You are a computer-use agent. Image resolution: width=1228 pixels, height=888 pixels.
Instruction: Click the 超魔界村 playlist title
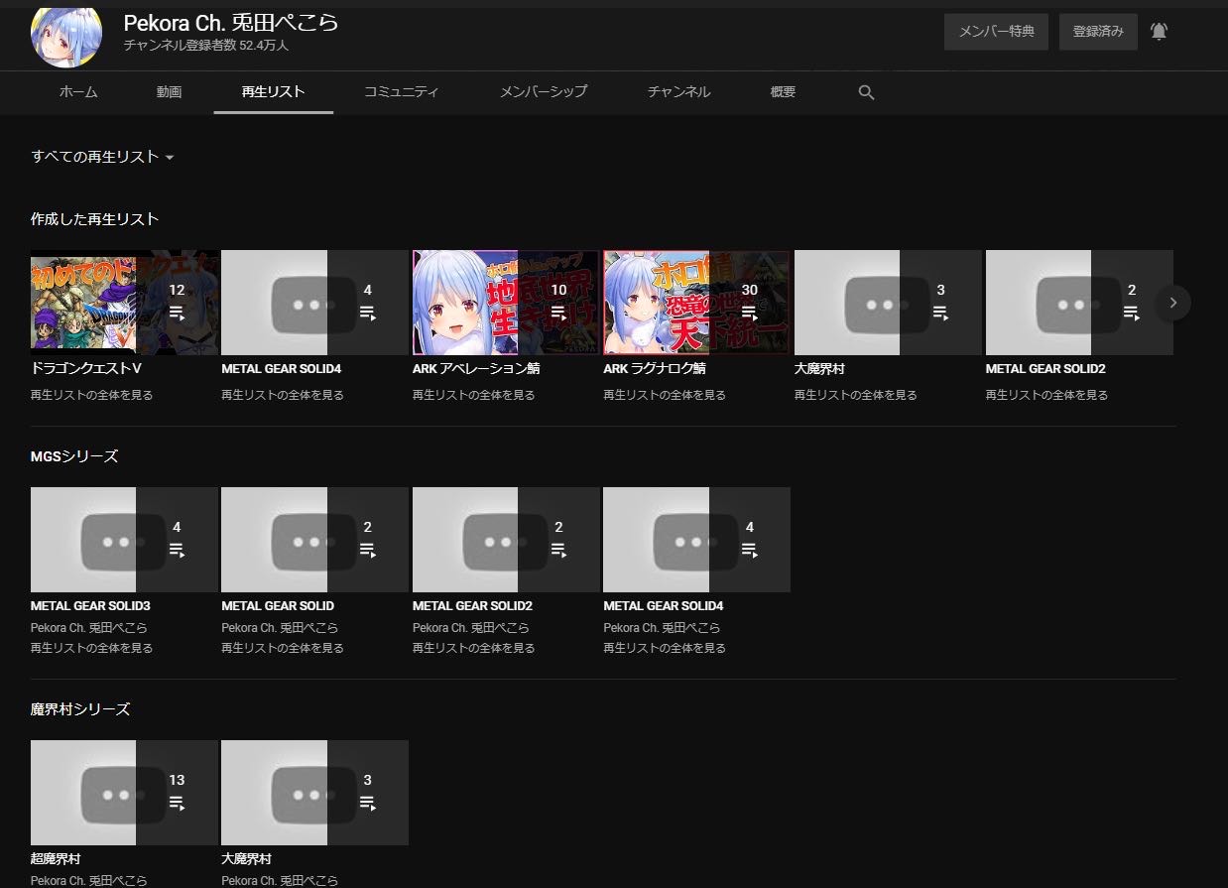[56, 859]
